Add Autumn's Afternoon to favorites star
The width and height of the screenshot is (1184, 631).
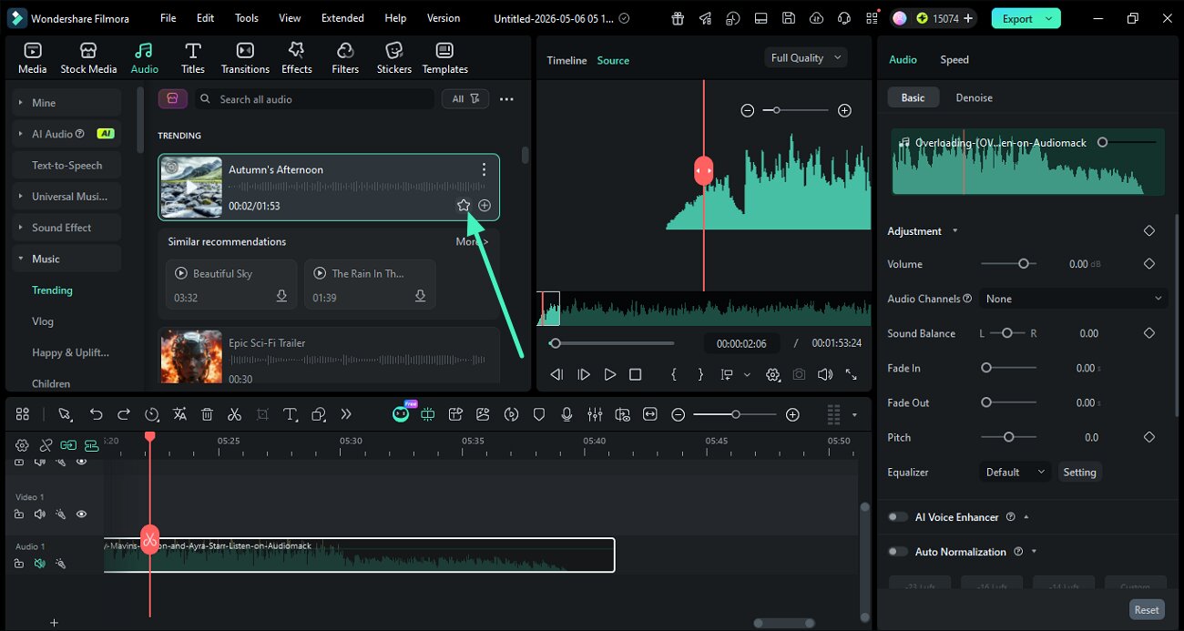click(464, 206)
